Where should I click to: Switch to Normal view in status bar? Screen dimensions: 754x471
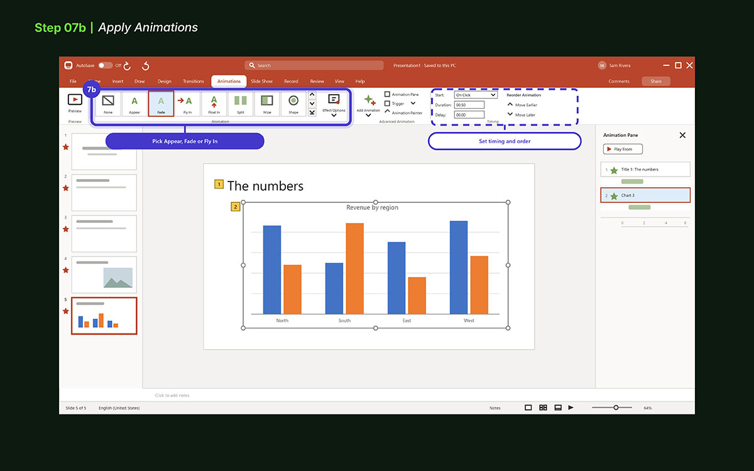[528, 408]
